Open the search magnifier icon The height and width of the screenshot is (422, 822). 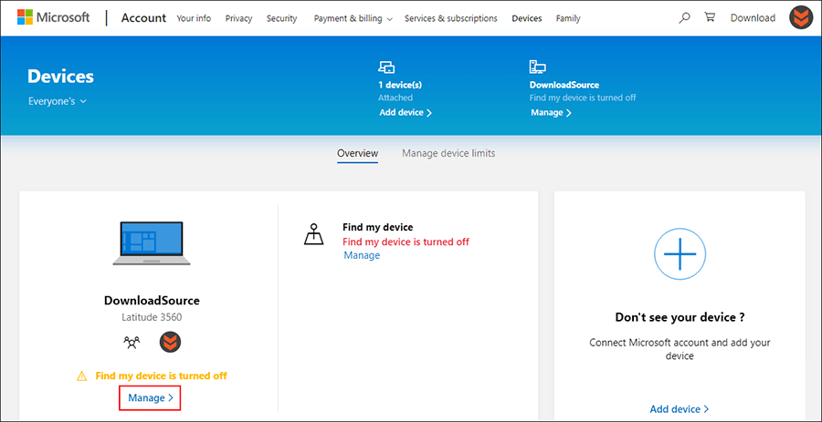pos(684,18)
